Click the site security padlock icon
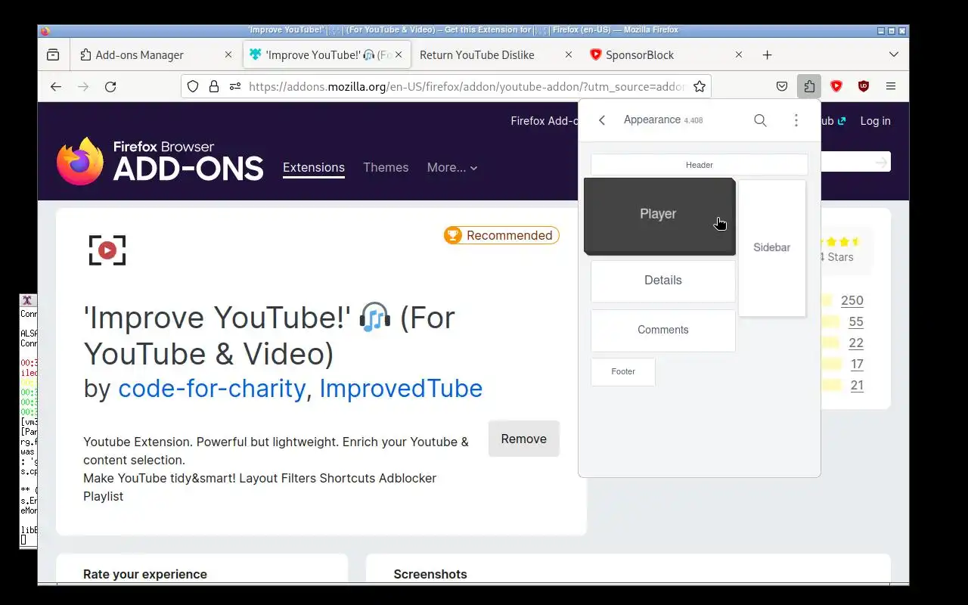The height and width of the screenshot is (605, 968). click(214, 86)
